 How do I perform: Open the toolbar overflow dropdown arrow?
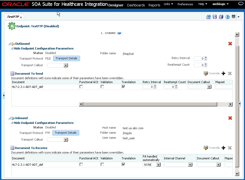pyautogui.click(x=238, y=17)
